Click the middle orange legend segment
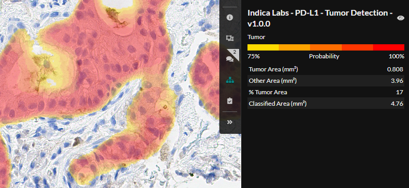Image resolution: width=409 pixels, height=188 pixels. (326, 47)
